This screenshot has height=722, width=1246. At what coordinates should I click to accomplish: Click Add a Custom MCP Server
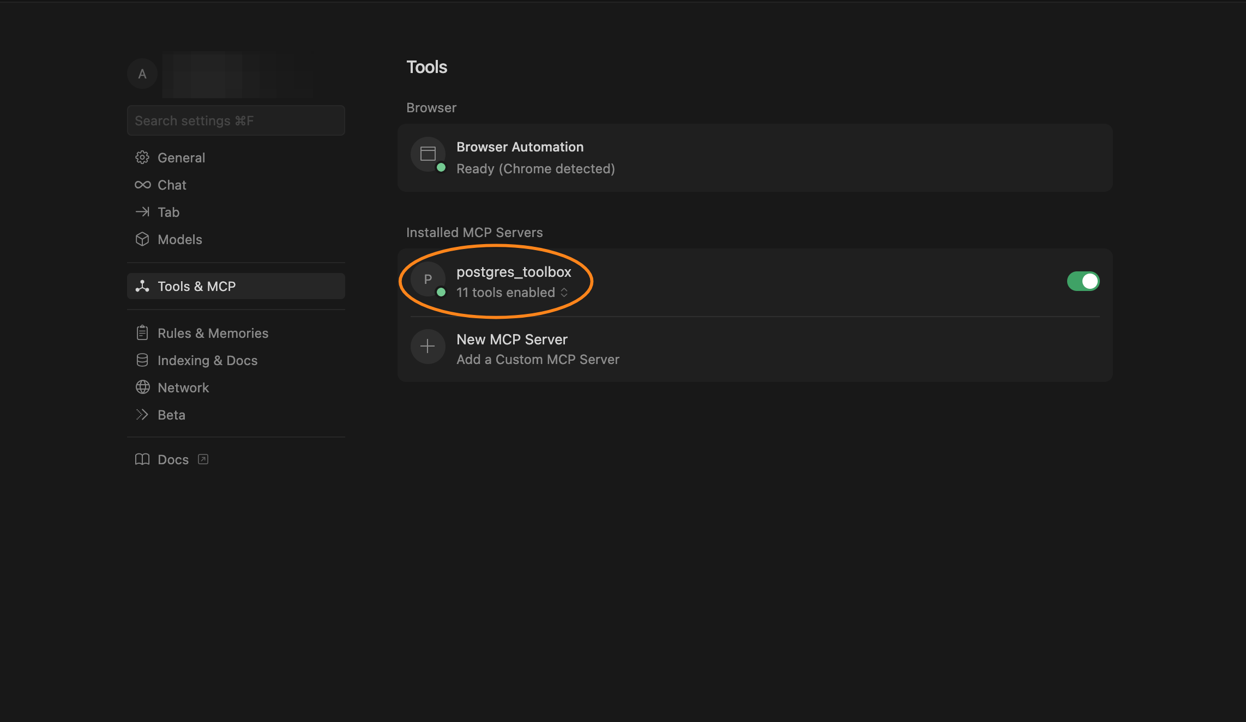click(538, 360)
